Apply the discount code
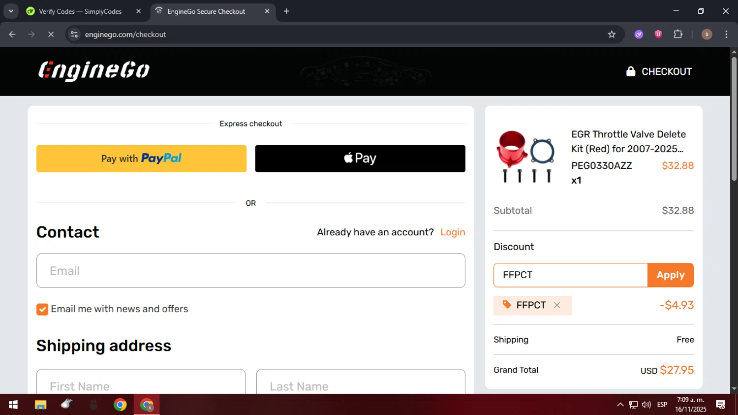 click(x=671, y=275)
